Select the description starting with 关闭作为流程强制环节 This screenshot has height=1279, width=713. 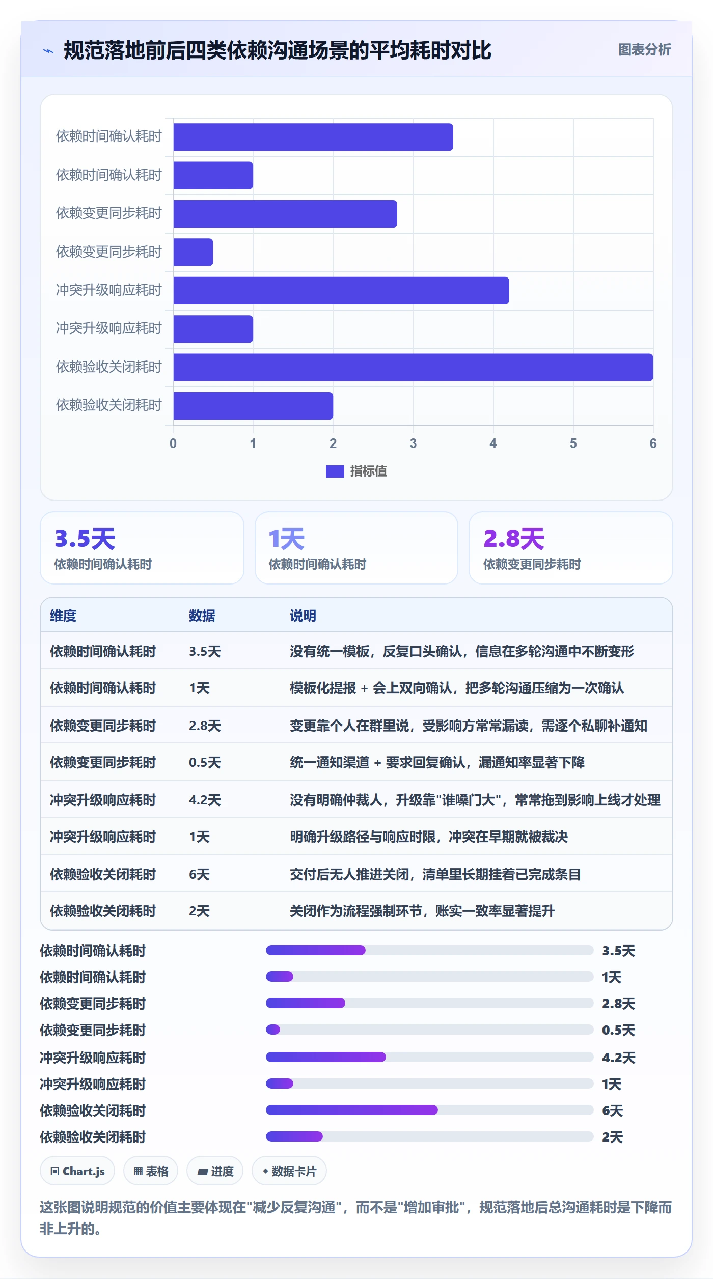pos(422,911)
